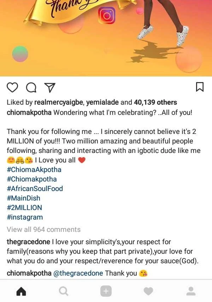Open hashtag #instagram
Image resolution: width=212 pixels, height=302 pixels.
(x=25, y=217)
